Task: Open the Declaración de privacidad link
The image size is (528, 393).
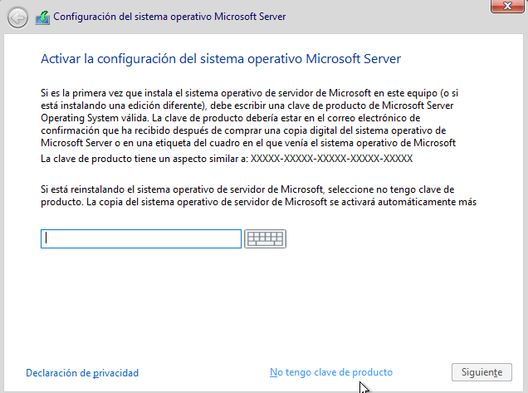Action: pos(82,373)
